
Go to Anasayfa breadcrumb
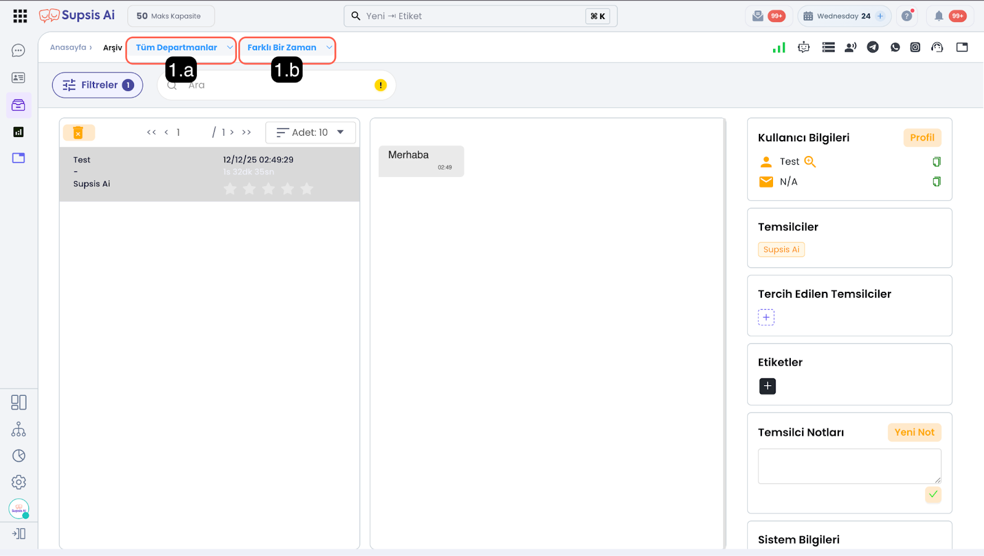click(x=68, y=47)
